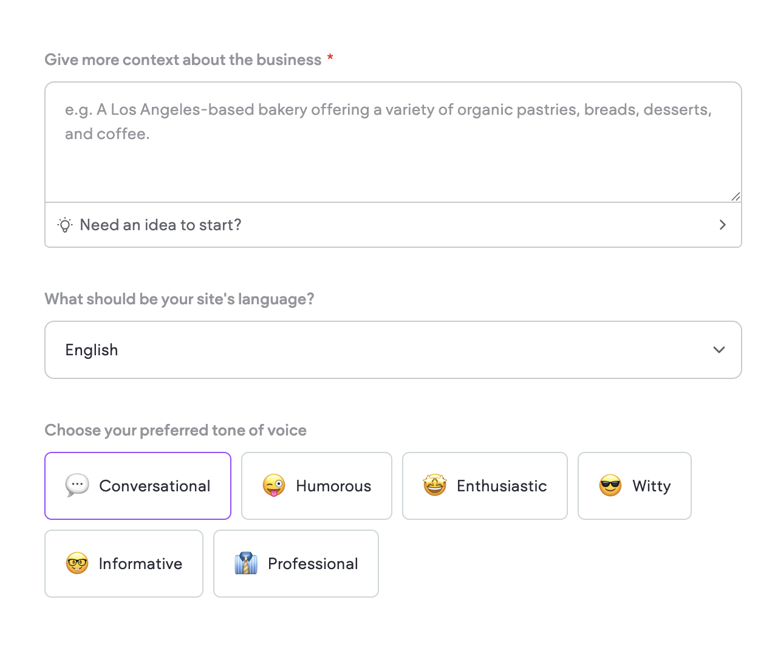Open the English language selector
775x662 pixels.
click(393, 350)
